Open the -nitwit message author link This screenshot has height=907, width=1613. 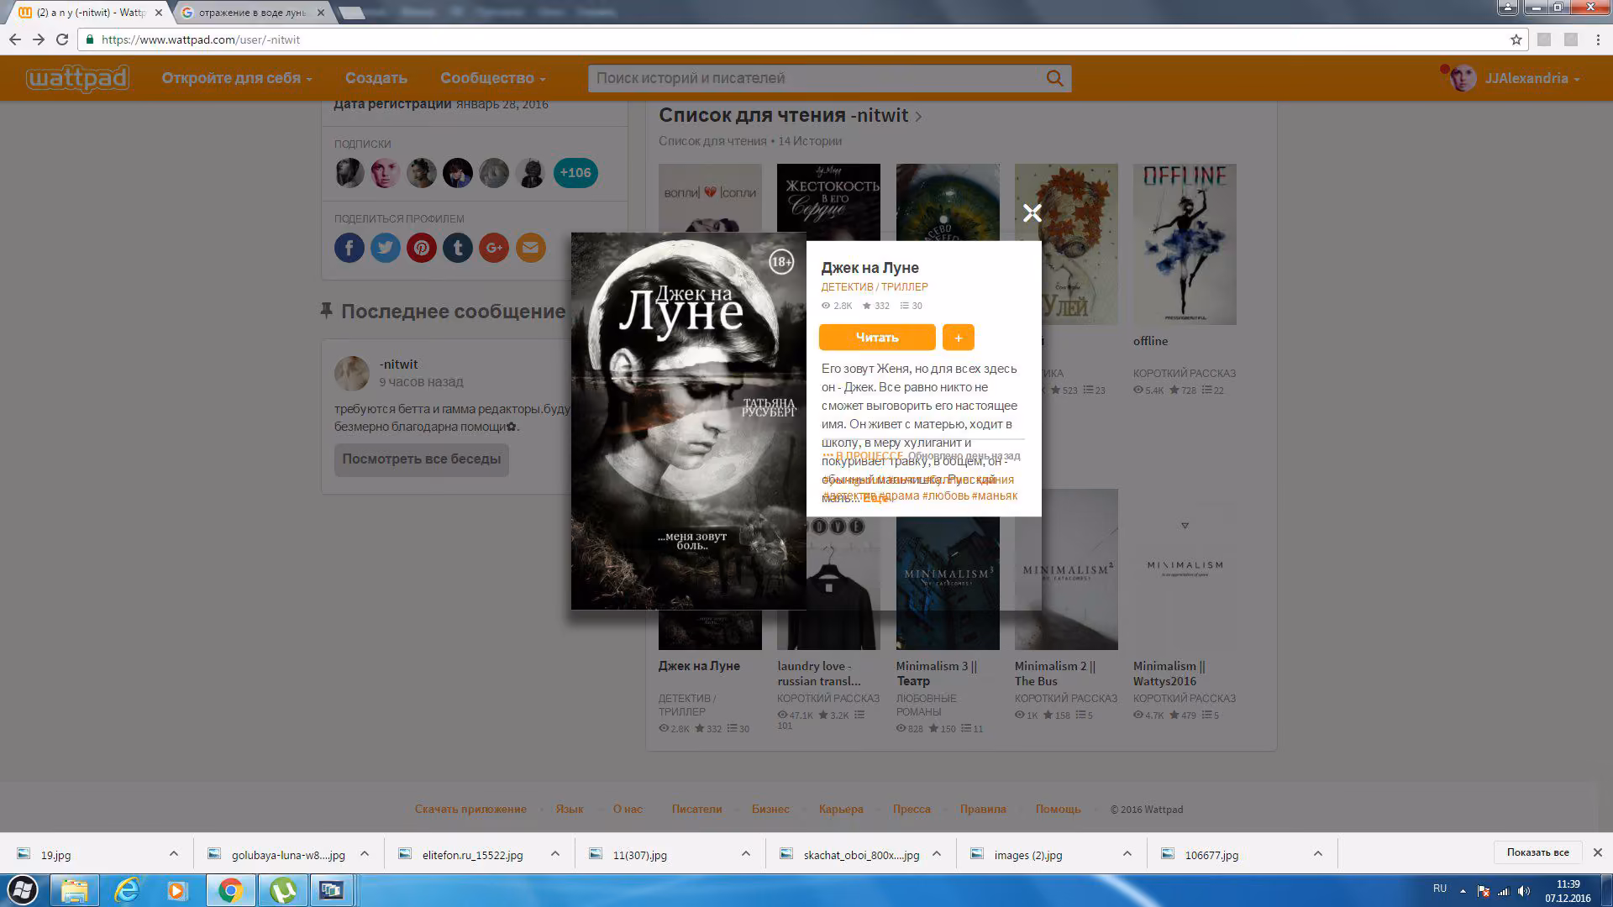[x=398, y=364]
